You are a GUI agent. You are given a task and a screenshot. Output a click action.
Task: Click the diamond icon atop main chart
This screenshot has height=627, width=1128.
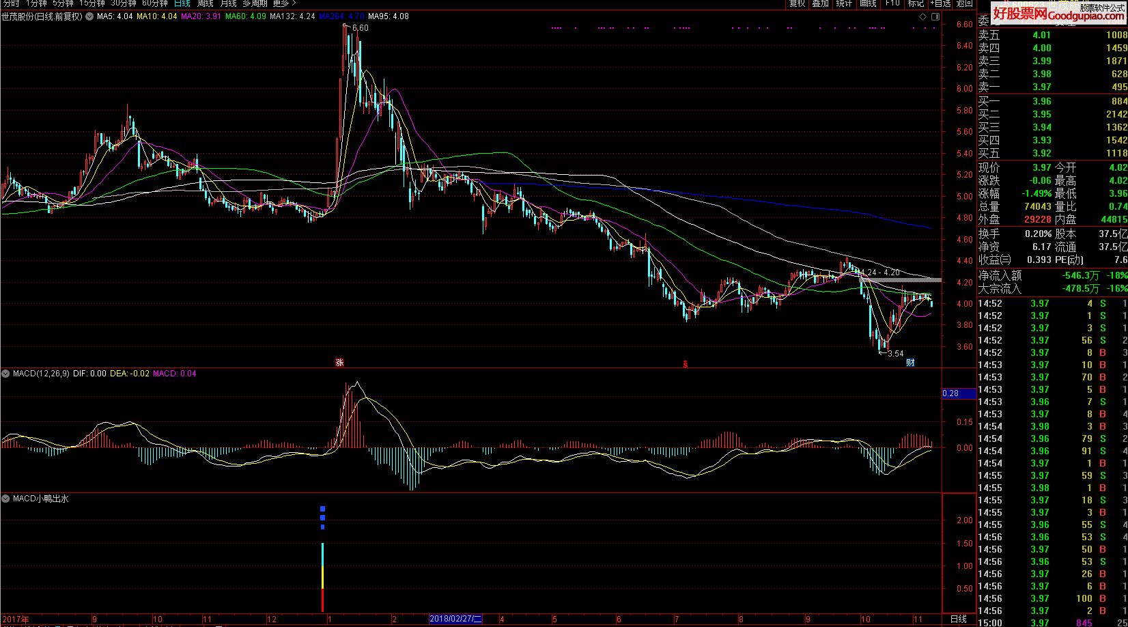point(922,16)
